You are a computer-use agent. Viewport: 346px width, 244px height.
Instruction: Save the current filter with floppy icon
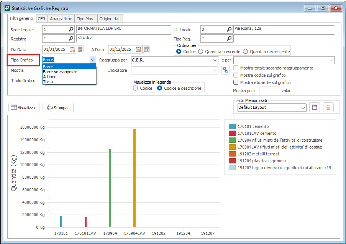(x=315, y=107)
